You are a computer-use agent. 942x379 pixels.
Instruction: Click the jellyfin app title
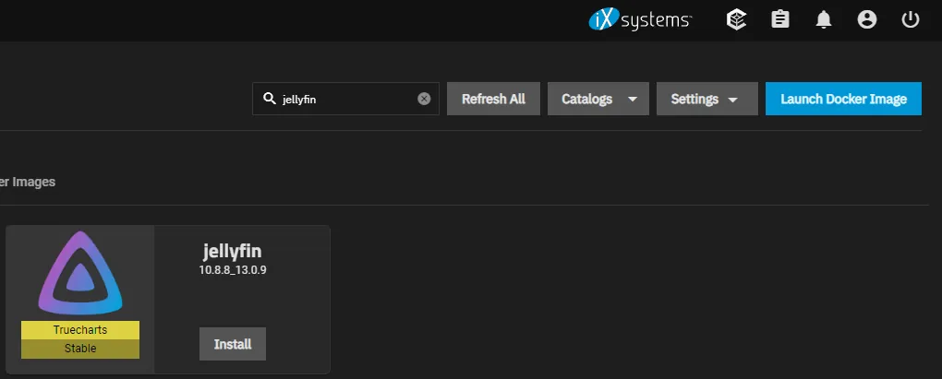point(233,251)
